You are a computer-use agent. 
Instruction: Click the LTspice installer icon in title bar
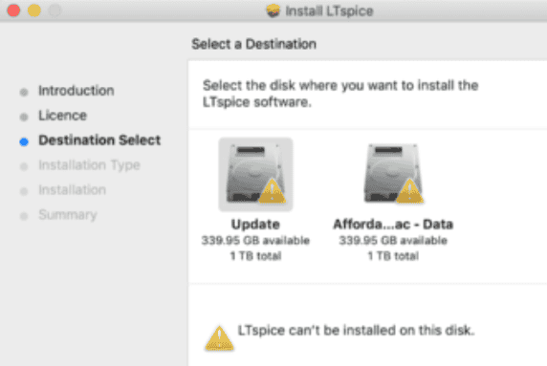(273, 11)
